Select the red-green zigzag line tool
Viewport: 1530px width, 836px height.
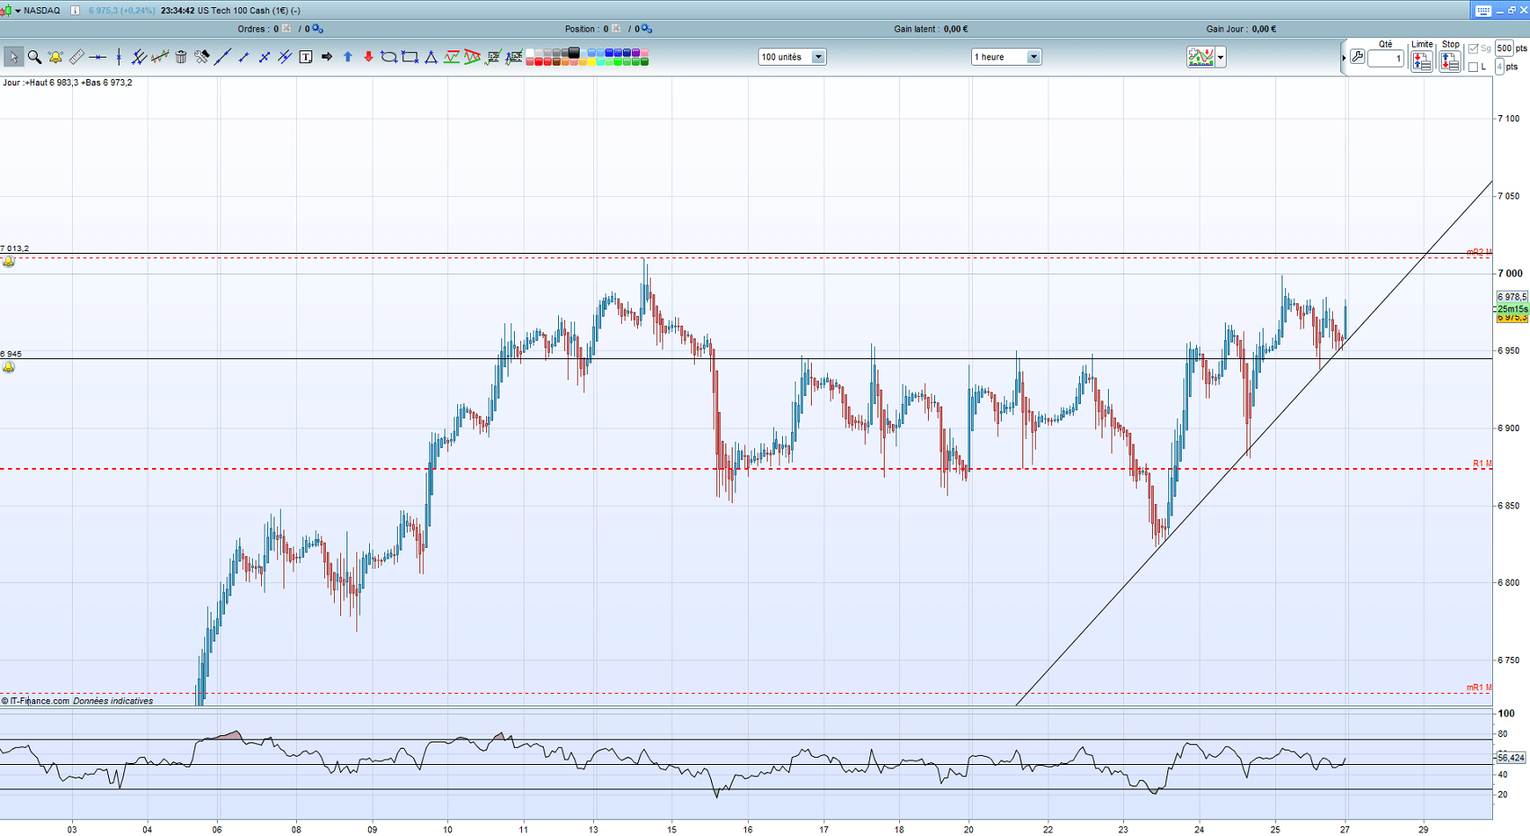click(x=452, y=57)
